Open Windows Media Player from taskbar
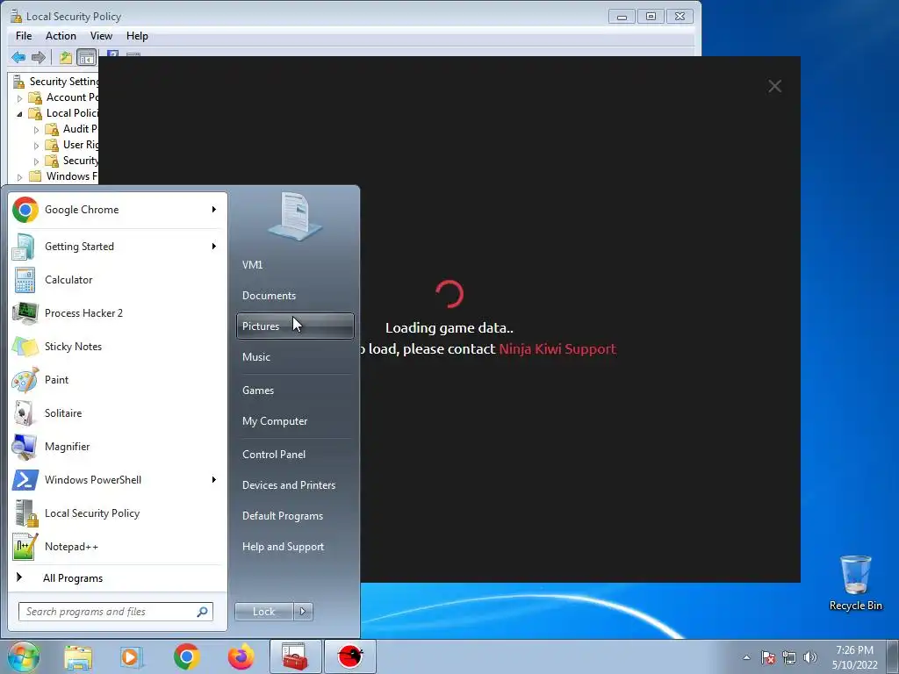The height and width of the screenshot is (674, 899). click(132, 656)
